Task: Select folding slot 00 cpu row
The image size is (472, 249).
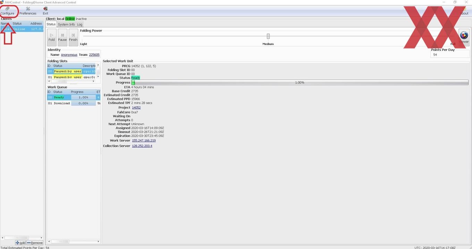Action: [71, 71]
